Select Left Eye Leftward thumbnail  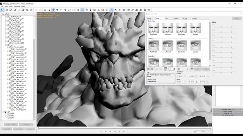pos(167,45)
